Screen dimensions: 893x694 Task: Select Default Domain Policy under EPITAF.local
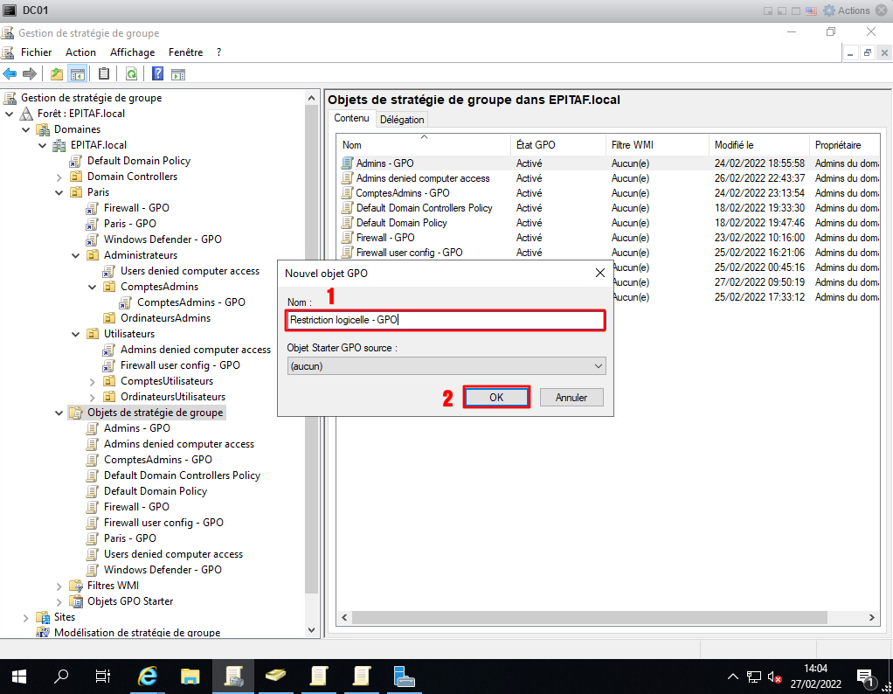coord(138,161)
